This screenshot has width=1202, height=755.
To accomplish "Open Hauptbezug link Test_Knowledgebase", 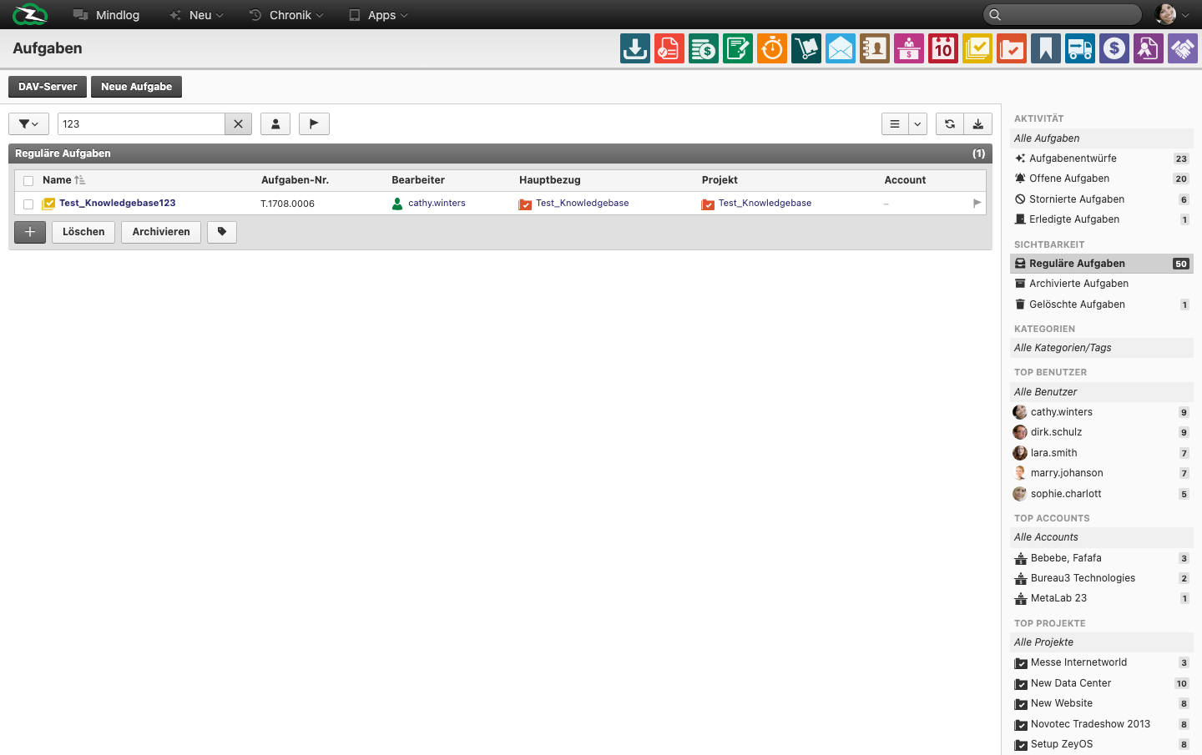I will (583, 203).
